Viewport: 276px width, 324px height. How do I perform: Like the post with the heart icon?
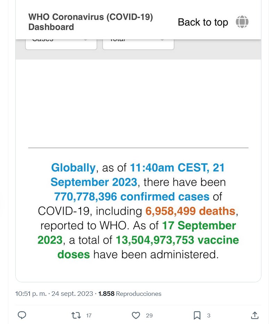coord(136,315)
